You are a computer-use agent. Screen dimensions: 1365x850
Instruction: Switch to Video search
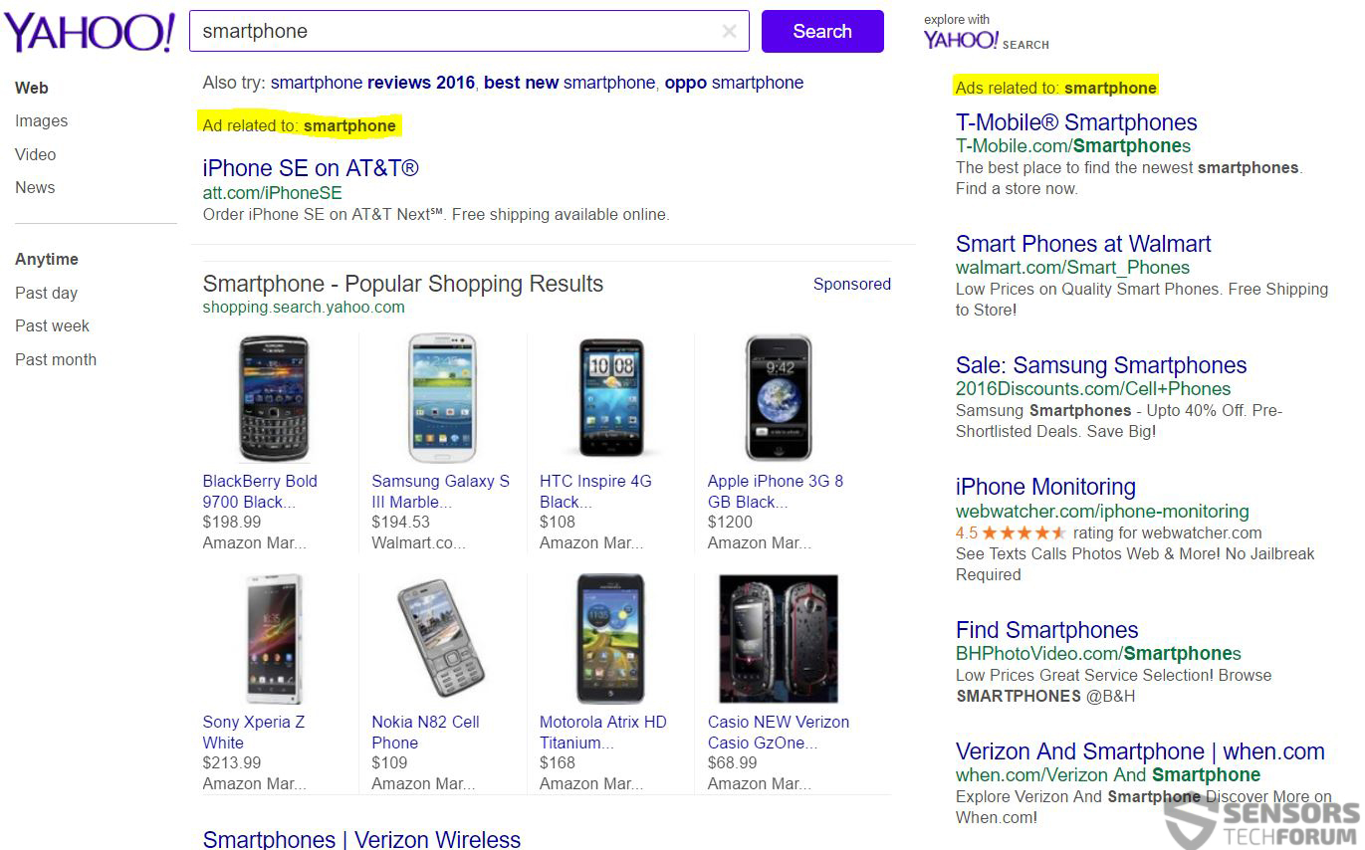coord(36,154)
